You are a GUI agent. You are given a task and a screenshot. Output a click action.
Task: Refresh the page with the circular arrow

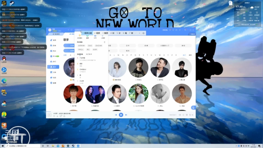pyautogui.click(x=72, y=30)
